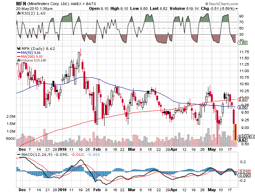Click the 500K volume axis label

coord(11,139)
